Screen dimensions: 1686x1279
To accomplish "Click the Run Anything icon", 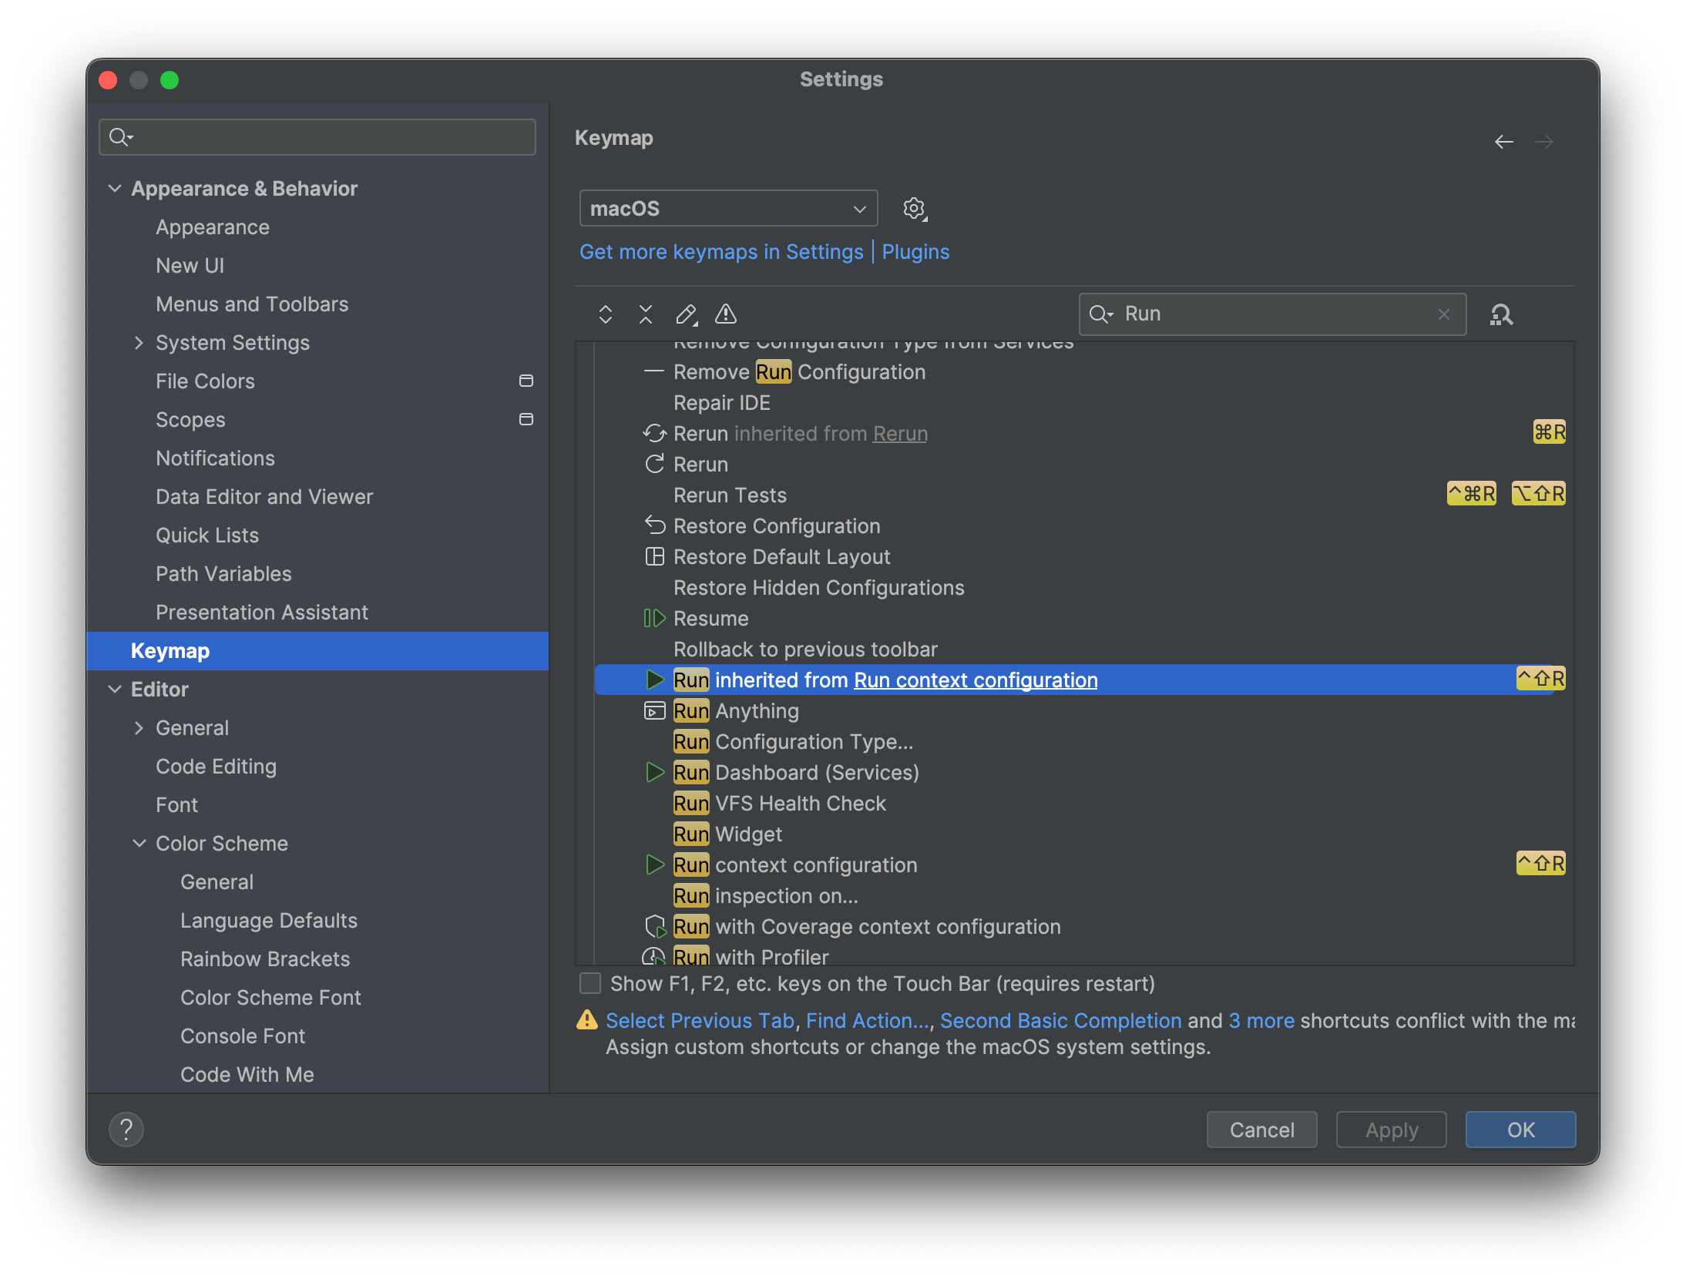I will [x=654, y=710].
